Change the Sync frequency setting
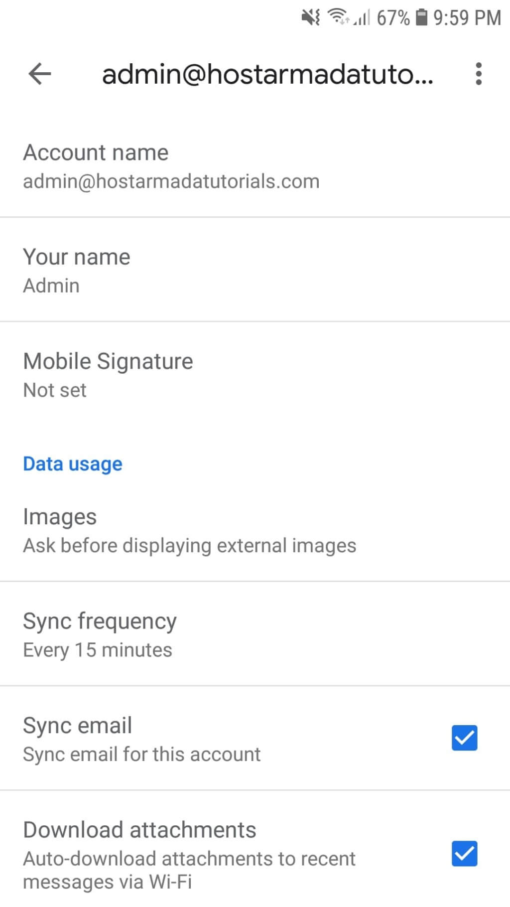This screenshot has width=510, height=907. (x=255, y=634)
